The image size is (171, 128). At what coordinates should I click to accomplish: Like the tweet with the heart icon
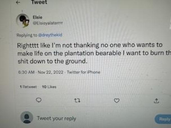tap(116, 100)
